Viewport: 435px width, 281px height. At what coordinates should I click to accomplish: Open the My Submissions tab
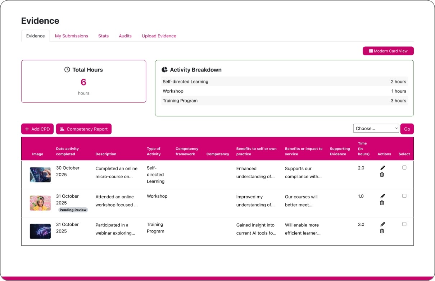coord(71,36)
